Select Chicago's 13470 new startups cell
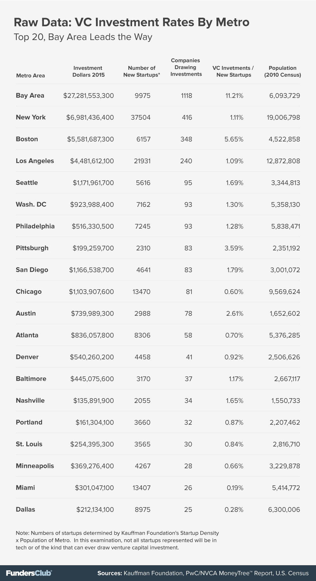Image resolution: width=316 pixels, height=581 pixels. coord(141,291)
